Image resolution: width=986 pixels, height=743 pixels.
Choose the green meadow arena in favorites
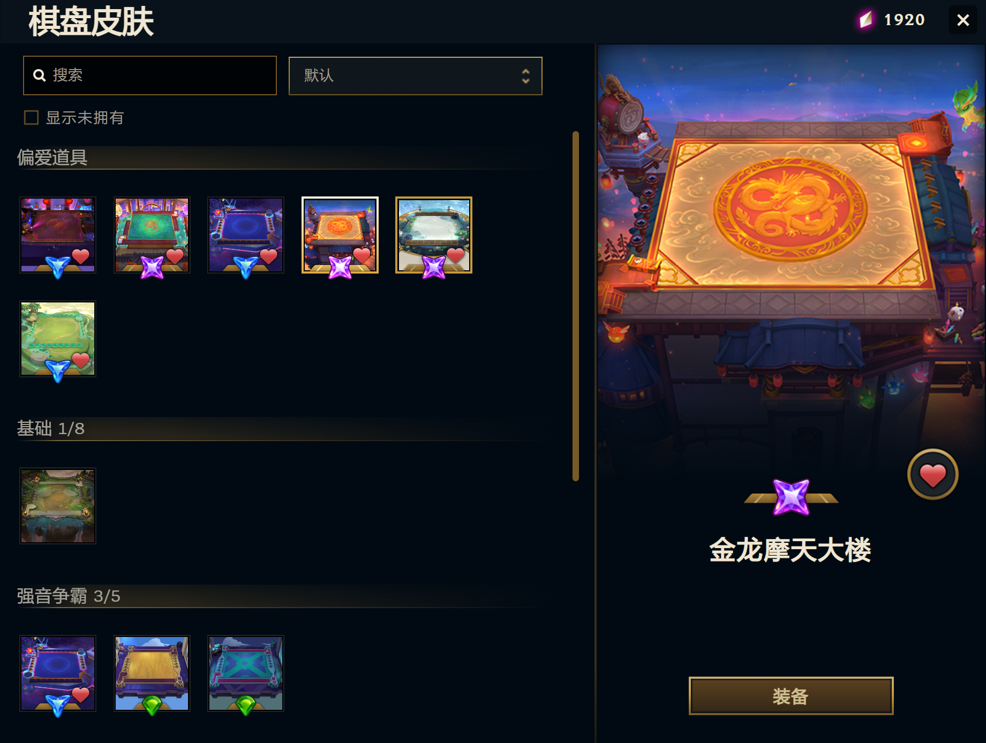pos(58,339)
